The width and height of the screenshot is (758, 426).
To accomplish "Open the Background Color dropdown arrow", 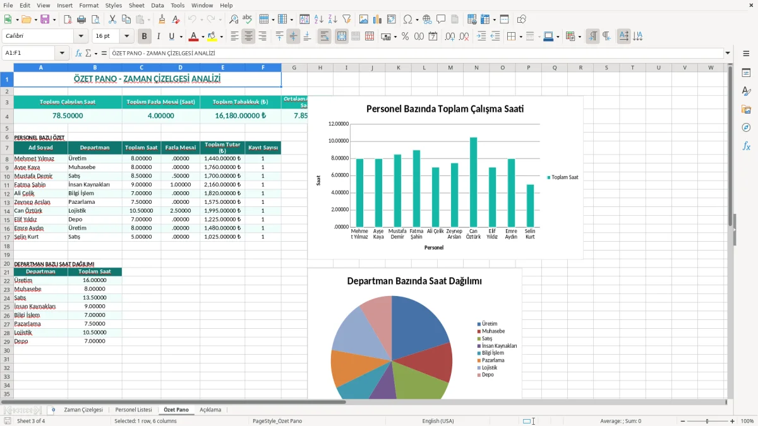I will [x=221, y=37].
